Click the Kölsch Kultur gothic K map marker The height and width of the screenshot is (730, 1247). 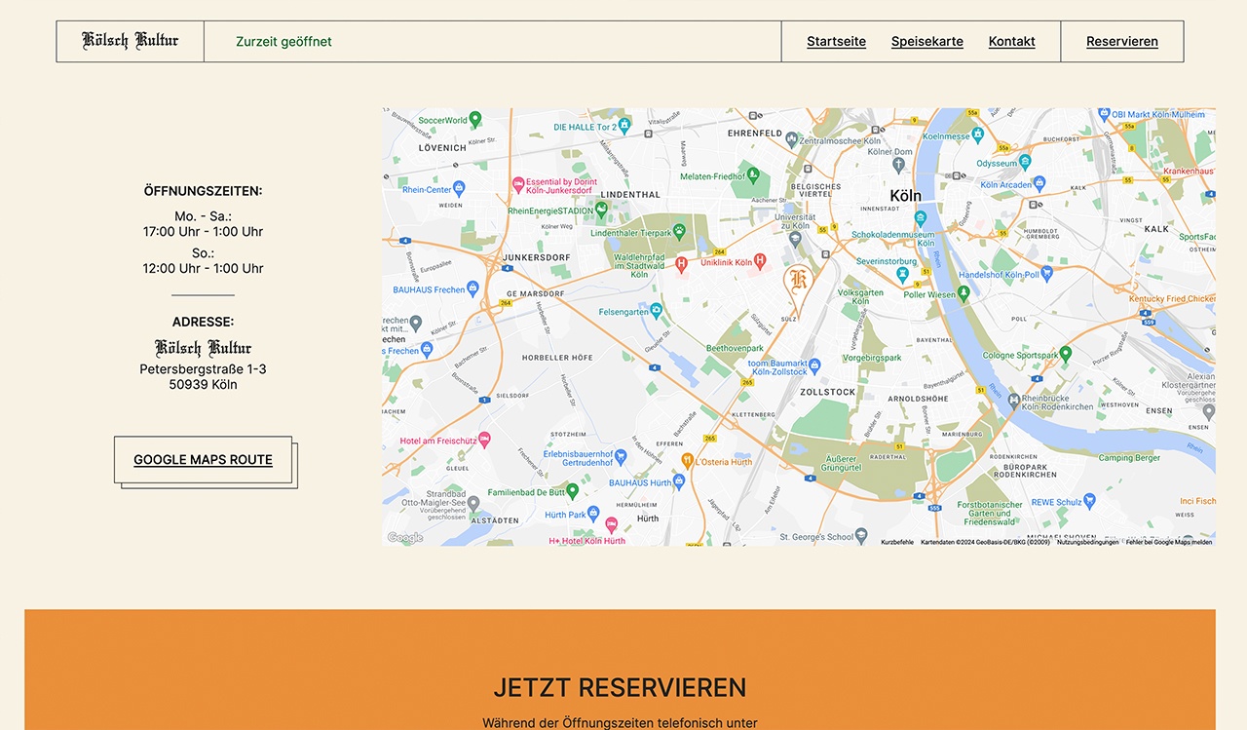click(798, 281)
